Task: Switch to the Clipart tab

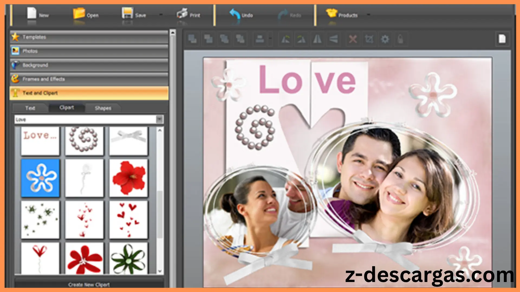Action: [67, 108]
